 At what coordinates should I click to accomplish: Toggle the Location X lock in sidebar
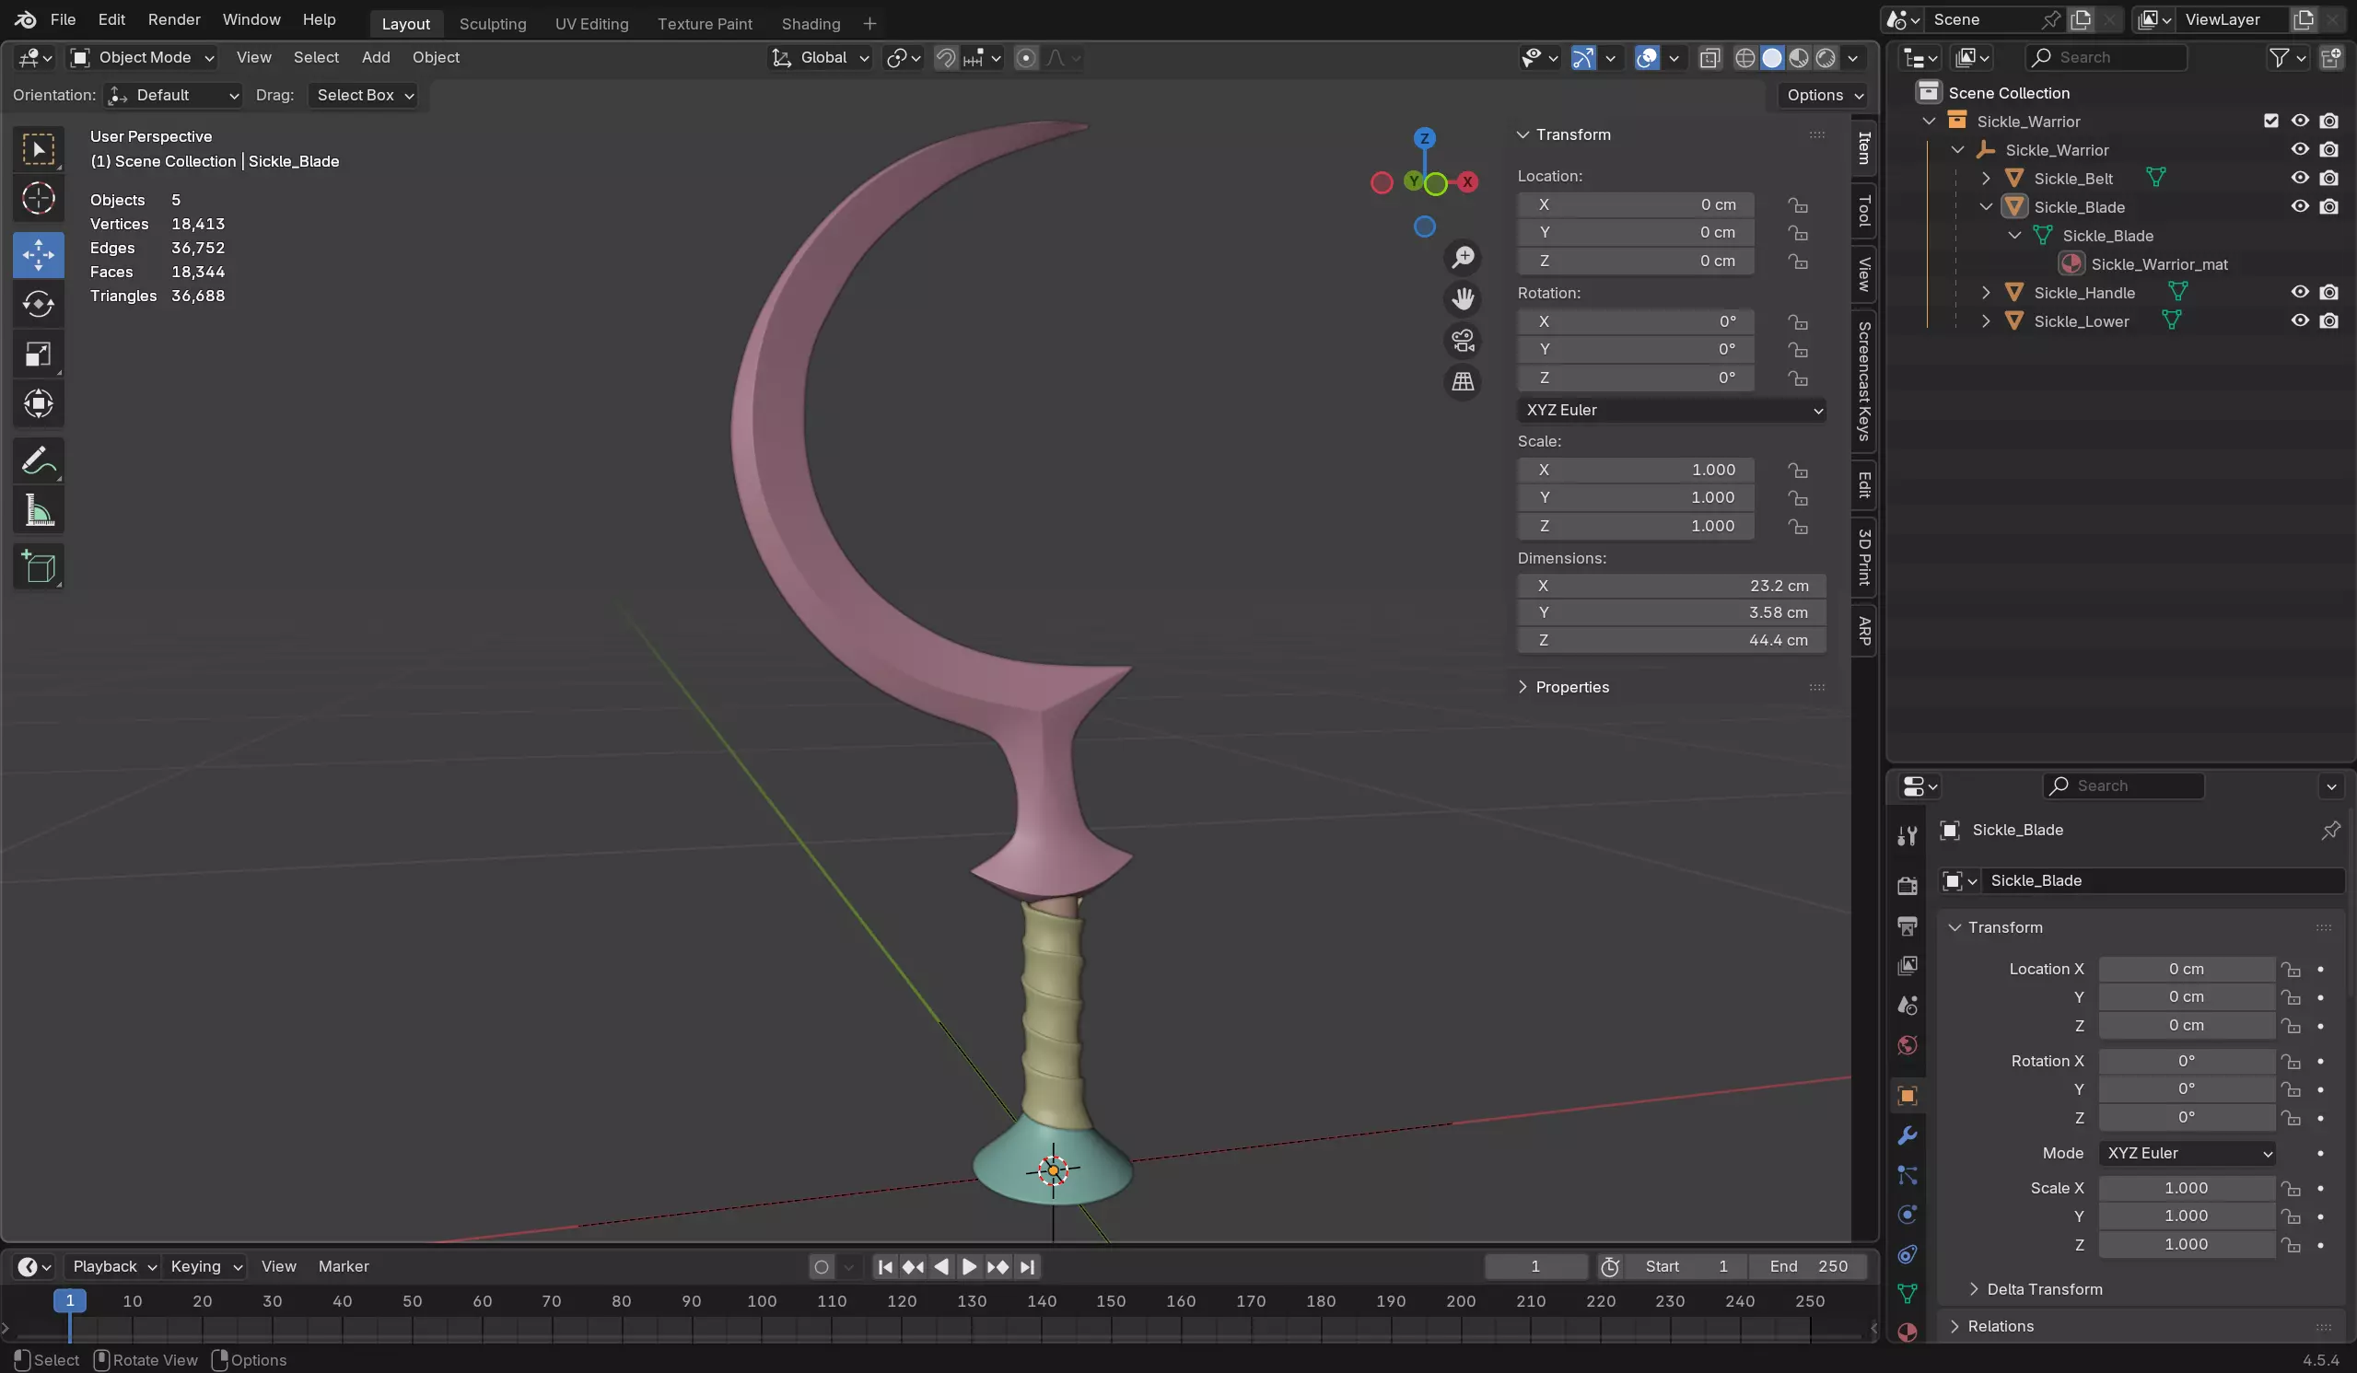coord(1797,204)
